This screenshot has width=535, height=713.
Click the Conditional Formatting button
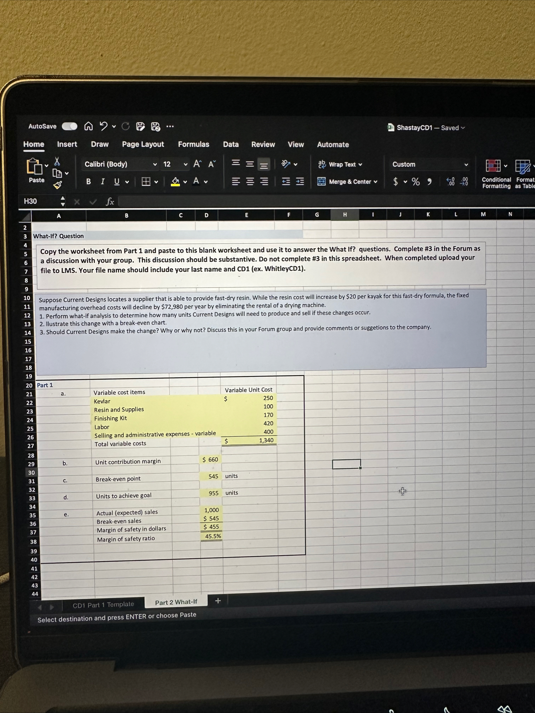[496, 174]
